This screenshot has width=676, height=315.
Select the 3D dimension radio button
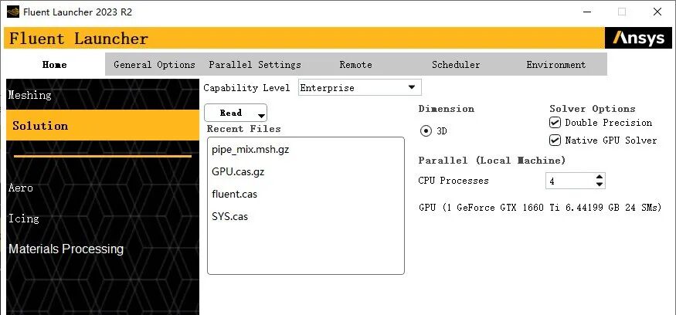coord(426,131)
